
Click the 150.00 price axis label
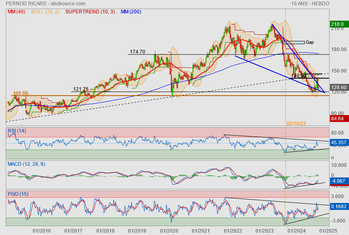[x=339, y=70]
